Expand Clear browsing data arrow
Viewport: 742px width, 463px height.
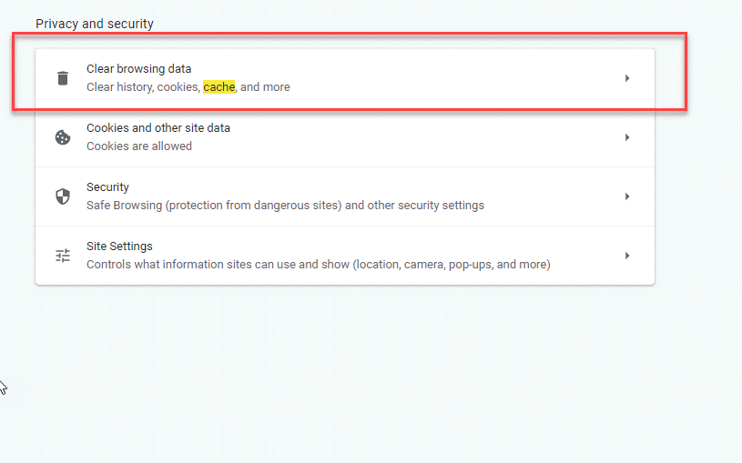(x=627, y=78)
